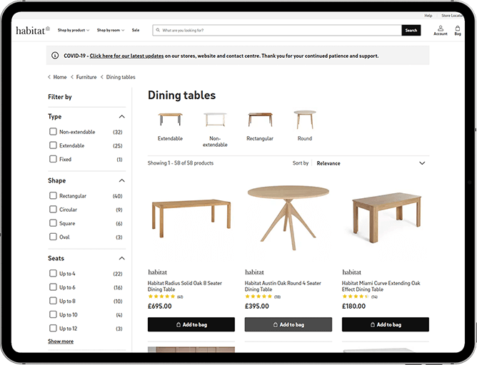Add Habitat Radius table to bag
This screenshot has height=365, width=477.
click(191, 324)
